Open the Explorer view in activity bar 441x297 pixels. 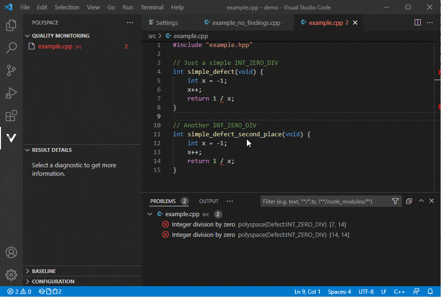[x=11, y=25]
